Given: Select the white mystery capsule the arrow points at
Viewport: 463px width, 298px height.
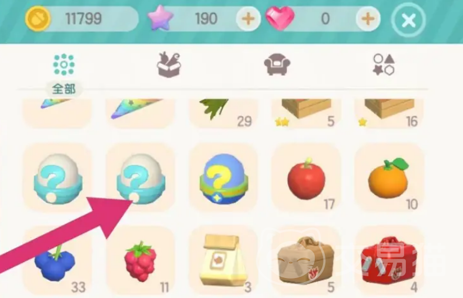Looking at the screenshot, I should point(141,178).
